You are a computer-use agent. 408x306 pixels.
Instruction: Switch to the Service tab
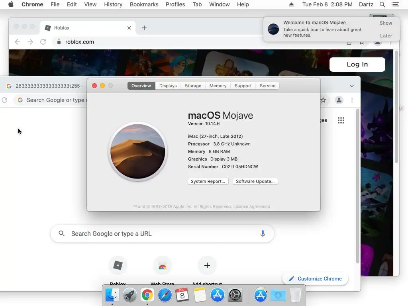pos(267,86)
